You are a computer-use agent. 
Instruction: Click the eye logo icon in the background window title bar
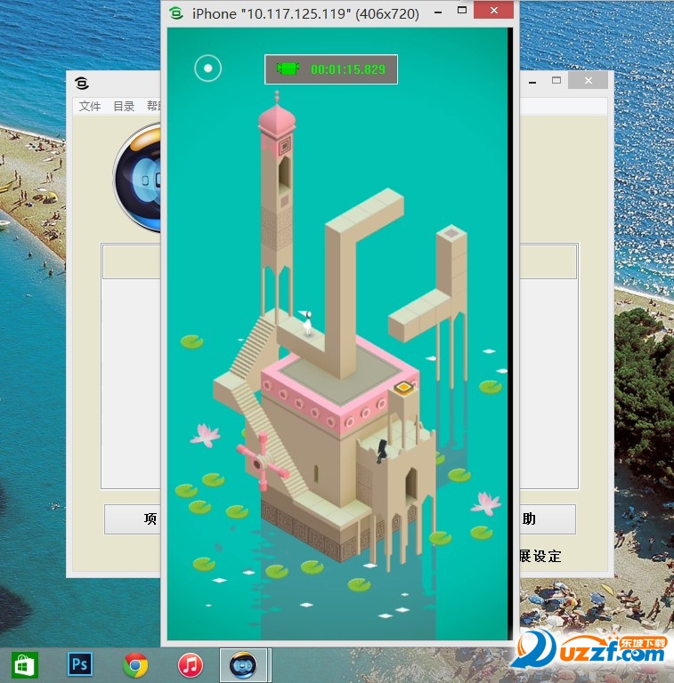pyautogui.click(x=82, y=83)
